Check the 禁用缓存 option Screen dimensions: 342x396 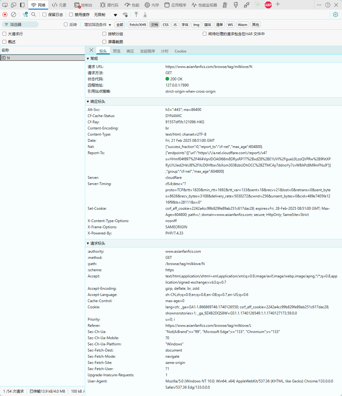[x=71, y=15]
